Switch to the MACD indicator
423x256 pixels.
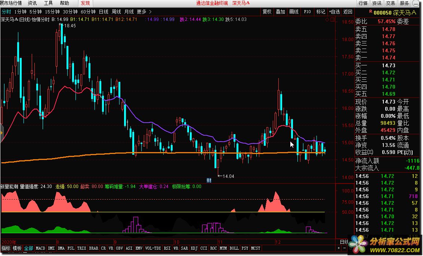pyautogui.click(x=40, y=248)
